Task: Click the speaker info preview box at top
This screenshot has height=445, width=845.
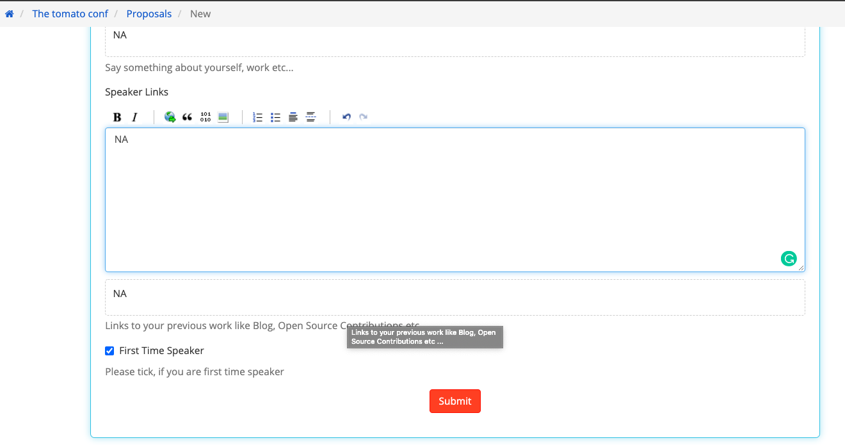Action: coord(455,42)
